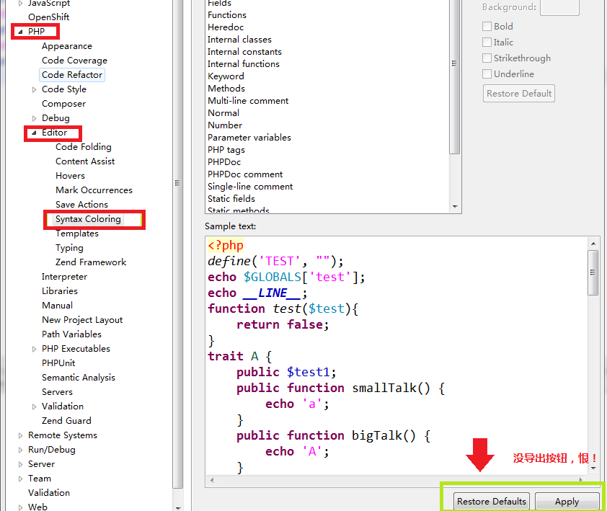Collapse the Editor tree node
Viewport: 607px width, 511px height.
click(34, 133)
